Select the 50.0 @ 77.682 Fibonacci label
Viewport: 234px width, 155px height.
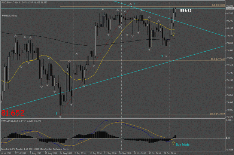pyautogui.click(x=218, y=60)
